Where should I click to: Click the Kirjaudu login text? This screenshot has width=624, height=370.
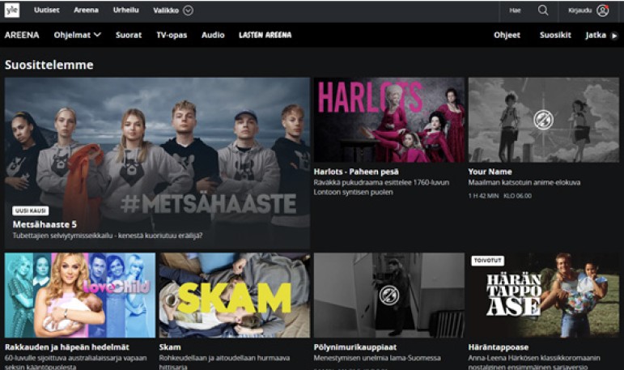579,11
